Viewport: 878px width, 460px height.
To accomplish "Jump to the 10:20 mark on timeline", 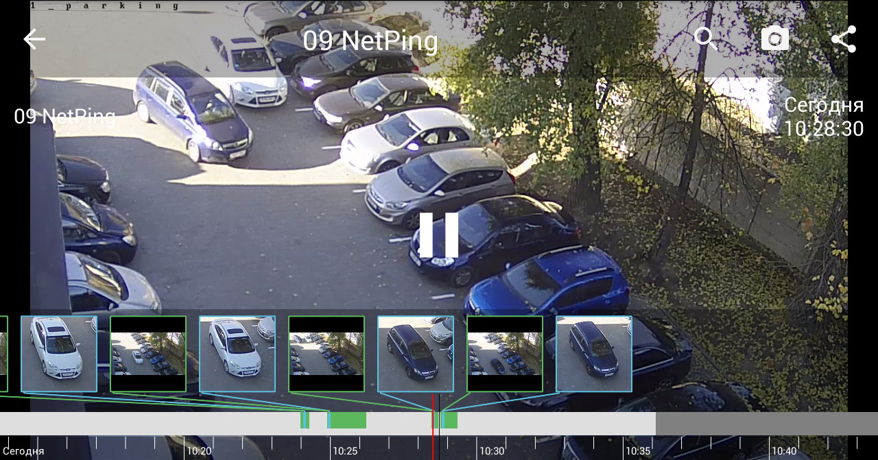I will 199,450.
